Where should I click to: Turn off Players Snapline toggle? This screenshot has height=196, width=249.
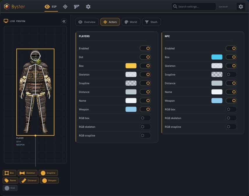click(x=145, y=83)
